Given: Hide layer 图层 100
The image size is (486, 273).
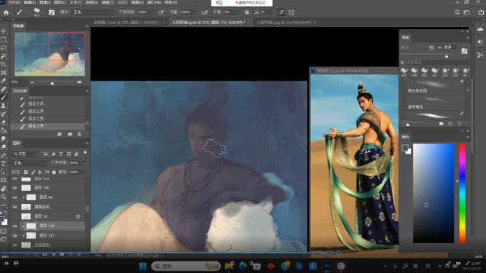Looking at the screenshot, I should (x=15, y=188).
